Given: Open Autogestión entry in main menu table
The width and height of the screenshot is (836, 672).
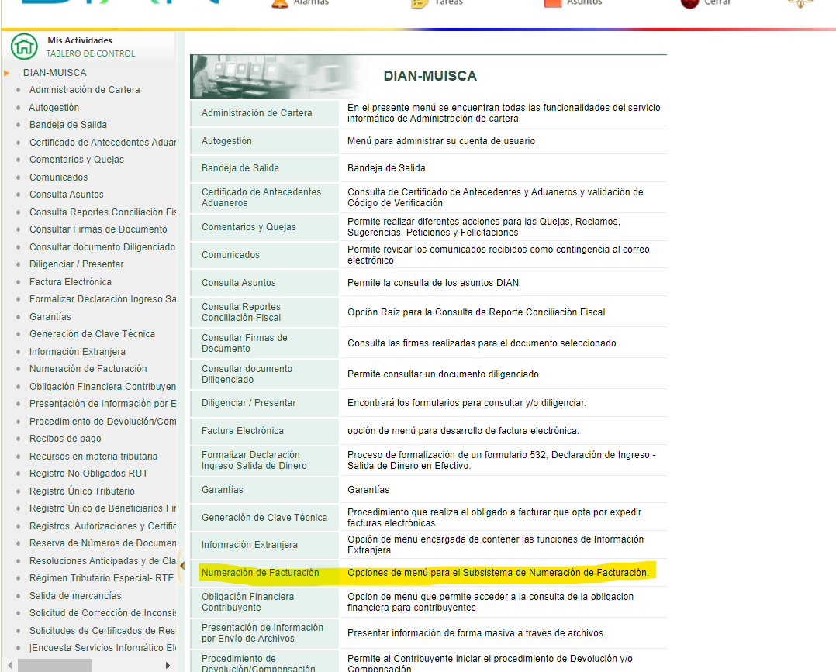Looking at the screenshot, I should (226, 141).
